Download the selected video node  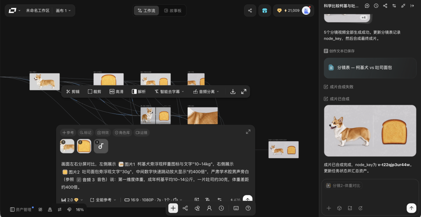(x=233, y=92)
